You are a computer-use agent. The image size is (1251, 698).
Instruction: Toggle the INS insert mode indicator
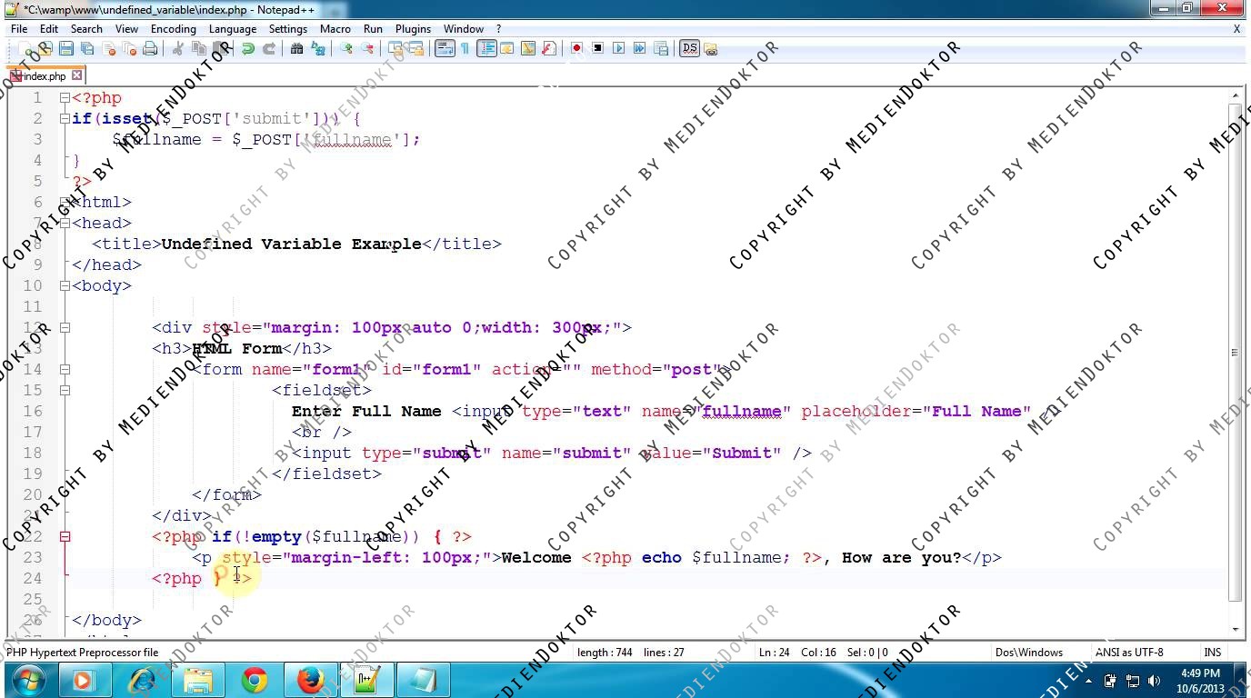click(1212, 652)
